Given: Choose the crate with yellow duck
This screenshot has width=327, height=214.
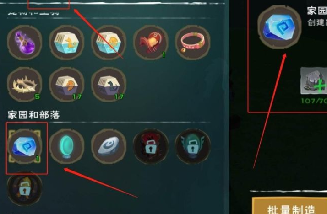Looking at the screenshot, I should click(x=66, y=43).
